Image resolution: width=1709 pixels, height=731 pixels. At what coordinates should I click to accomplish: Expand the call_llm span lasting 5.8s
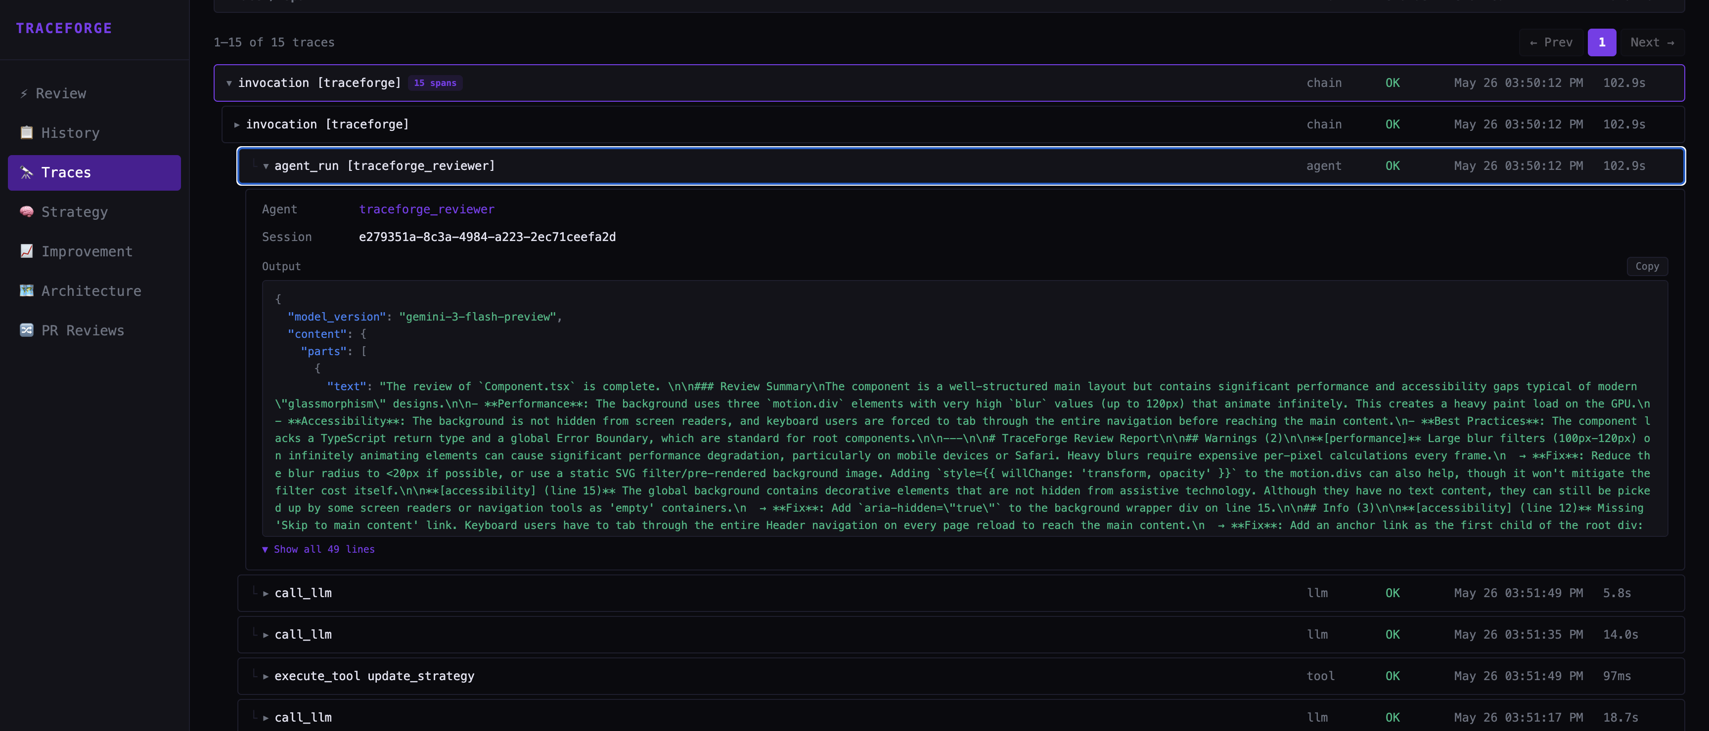pyautogui.click(x=961, y=593)
